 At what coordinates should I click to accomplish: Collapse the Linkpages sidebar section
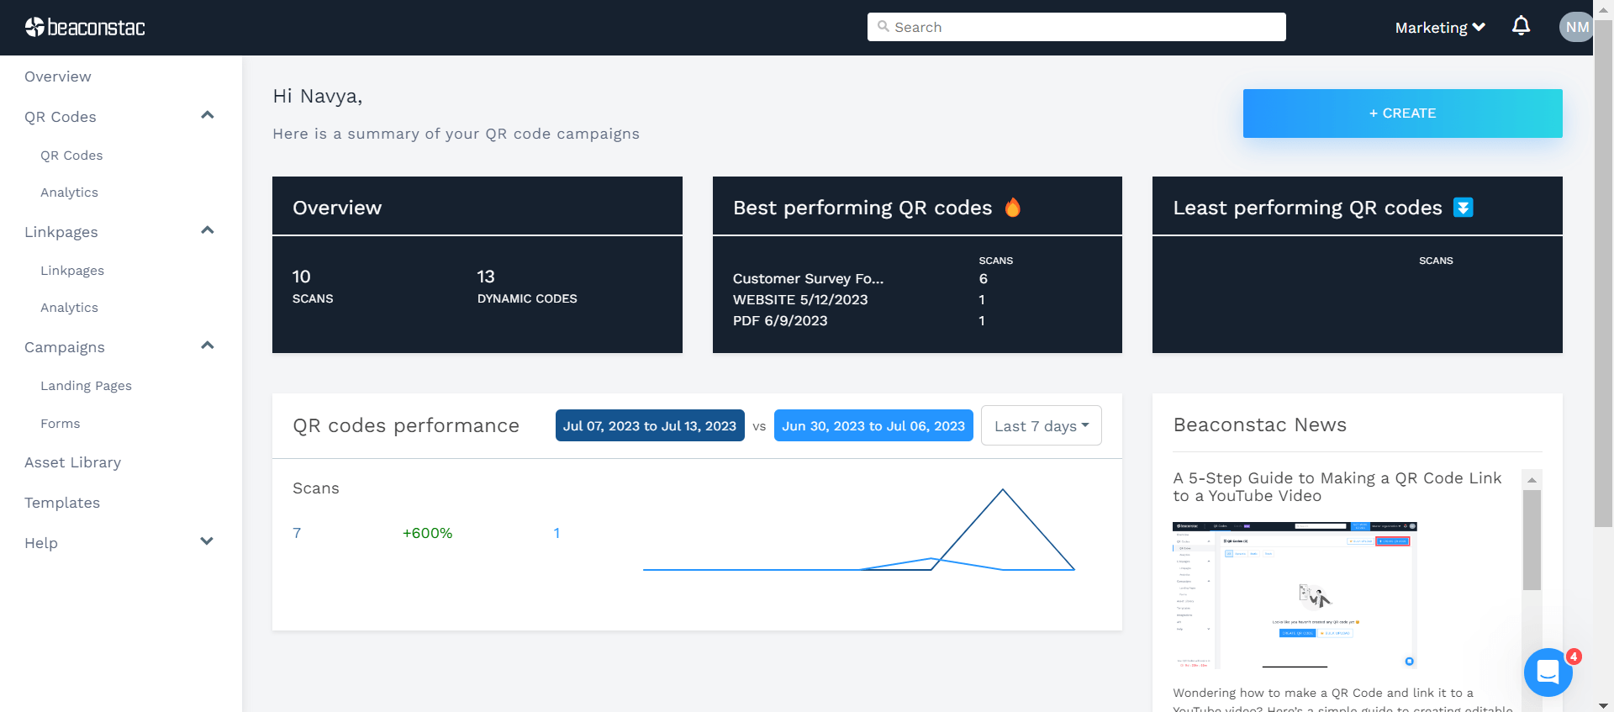pos(208,230)
